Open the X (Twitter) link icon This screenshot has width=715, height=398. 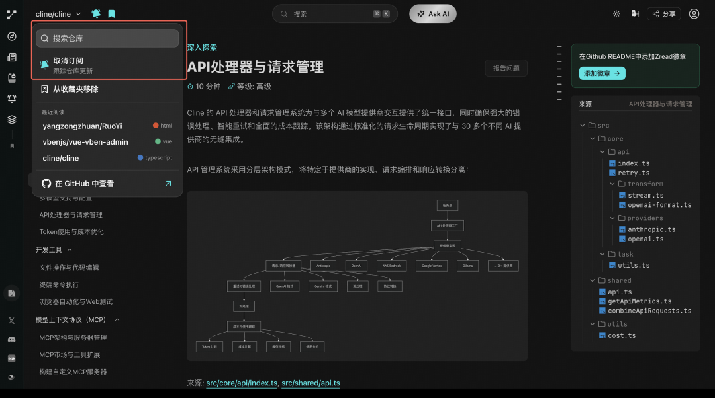pos(12,321)
